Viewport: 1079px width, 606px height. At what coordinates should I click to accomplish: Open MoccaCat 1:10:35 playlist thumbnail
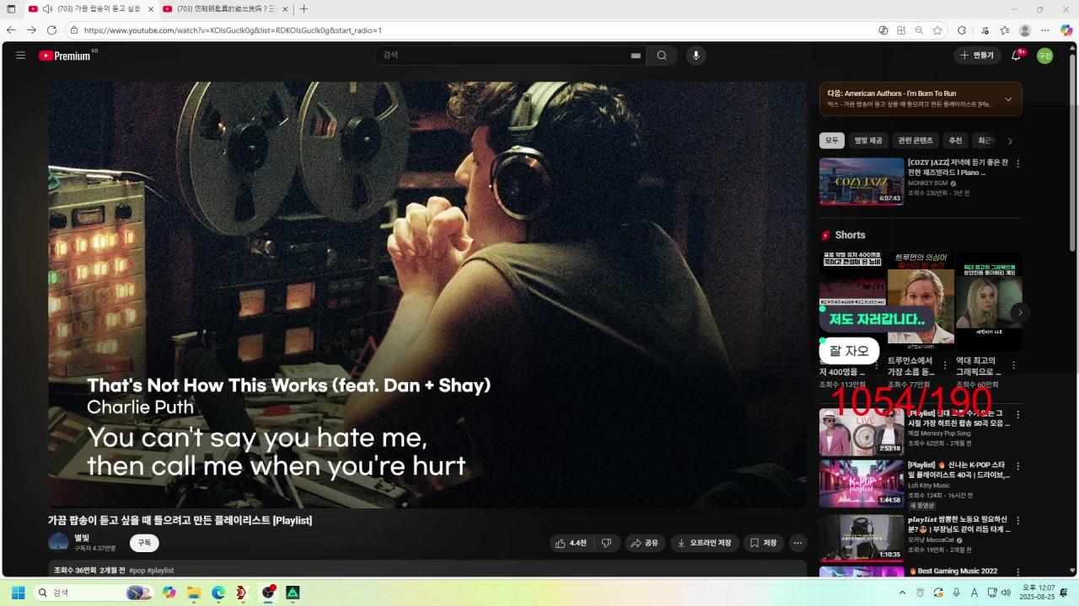pos(862,538)
